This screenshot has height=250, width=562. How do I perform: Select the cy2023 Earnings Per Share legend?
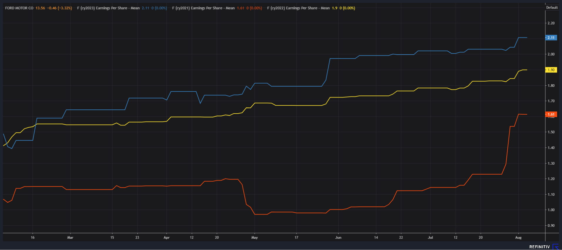[108, 8]
